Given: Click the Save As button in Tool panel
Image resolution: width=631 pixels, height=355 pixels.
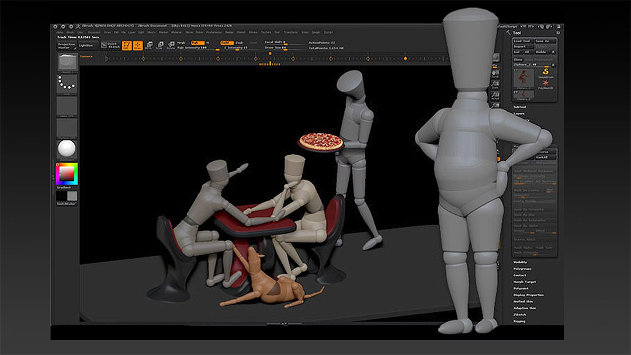Looking at the screenshot, I should tap(545, 41).
